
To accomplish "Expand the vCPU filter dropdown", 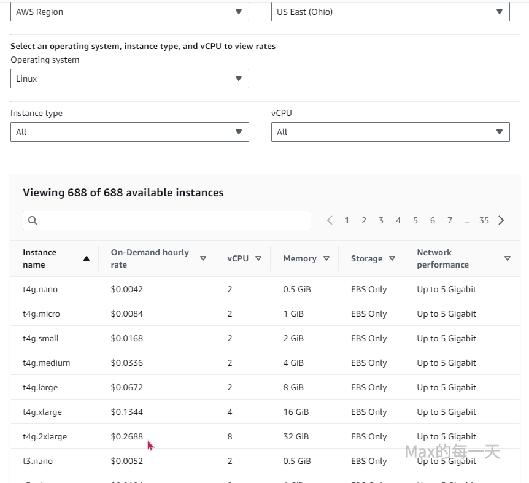I will [390, 132].
